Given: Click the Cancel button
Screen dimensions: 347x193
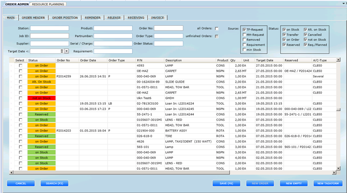Looking at the screenshot, I should click(x=21, y=183).
